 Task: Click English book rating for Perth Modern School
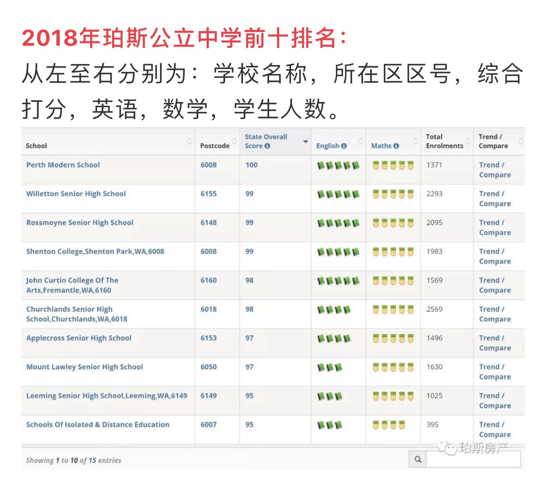pyautogui.click(x=339, y=166)
